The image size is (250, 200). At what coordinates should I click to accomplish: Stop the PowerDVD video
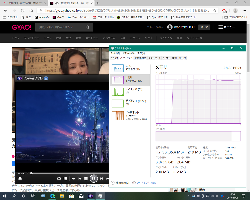[x=86, y=179]
